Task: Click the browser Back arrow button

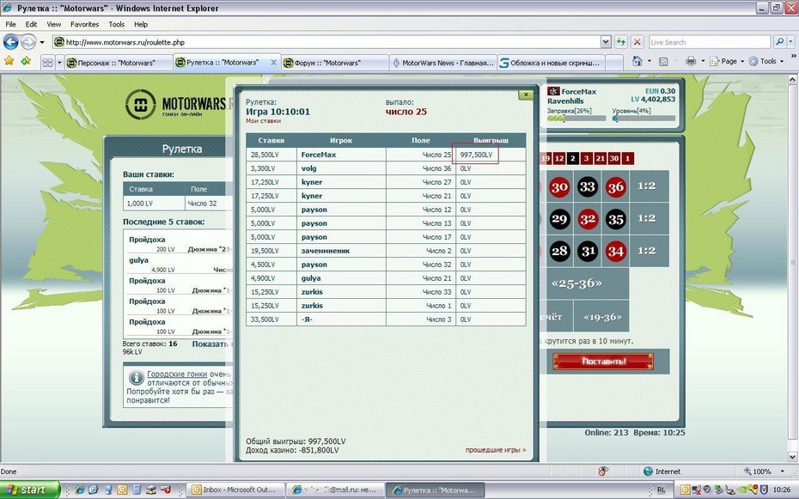Action: 10,42
